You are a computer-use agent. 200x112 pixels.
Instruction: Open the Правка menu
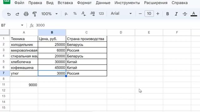[35, 3]
